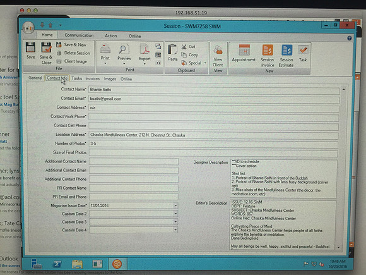Viewport: 366px width, 275px height.
Task: Click the Save icon in the ribbon
Action: [x=30, y=47]
